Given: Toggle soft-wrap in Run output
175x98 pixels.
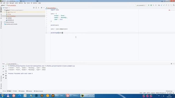Looking at the screenshot, I should (6, 71).
